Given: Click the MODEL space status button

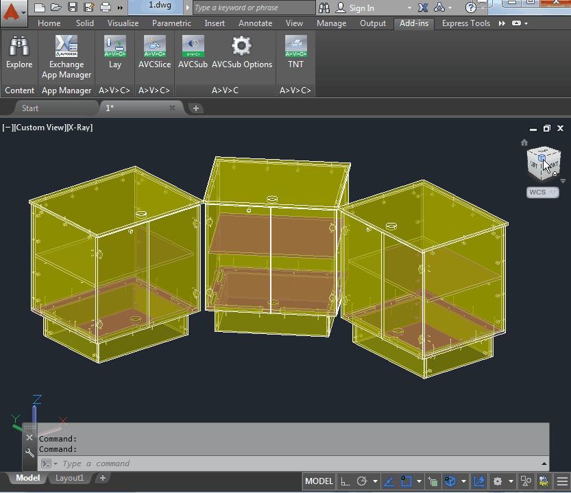Looking at the screenshot, I should click(x=319, y=481).
